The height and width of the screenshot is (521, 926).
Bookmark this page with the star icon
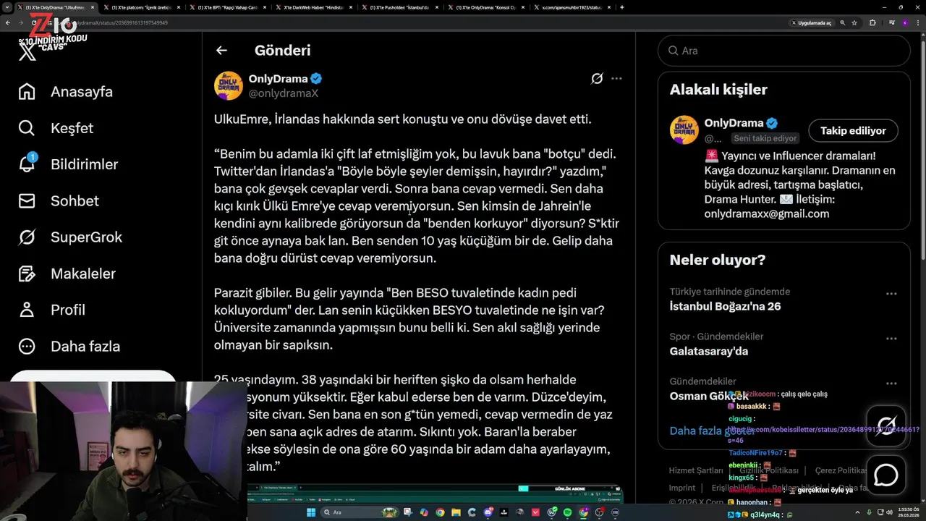coord(854,22)
